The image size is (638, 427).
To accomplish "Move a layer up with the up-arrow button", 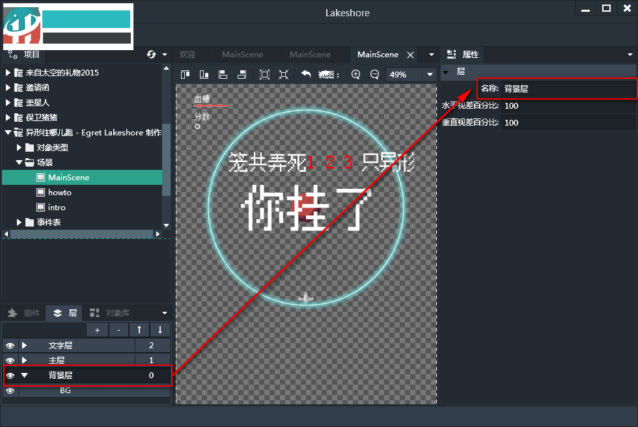I will pyautogui.click(x=141, y=329).
